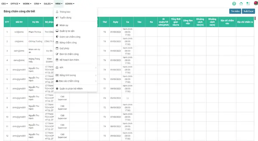Click the Kế hoạch làm thêm calendar icon
This screenshot has width=258, height=141.
pyautogui.click(x=57, y=60)
